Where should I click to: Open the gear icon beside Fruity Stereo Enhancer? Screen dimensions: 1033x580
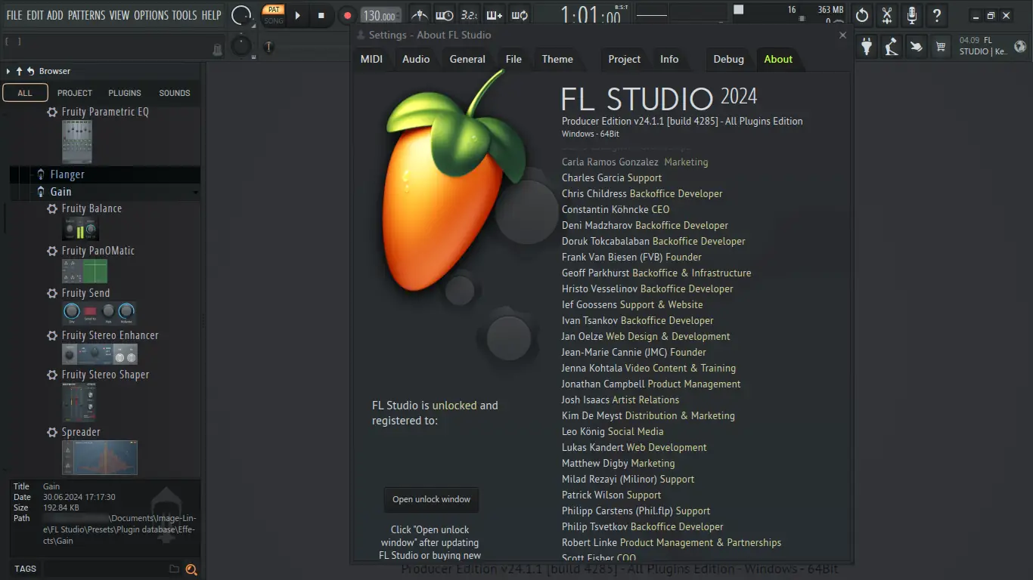click(52, 335)
